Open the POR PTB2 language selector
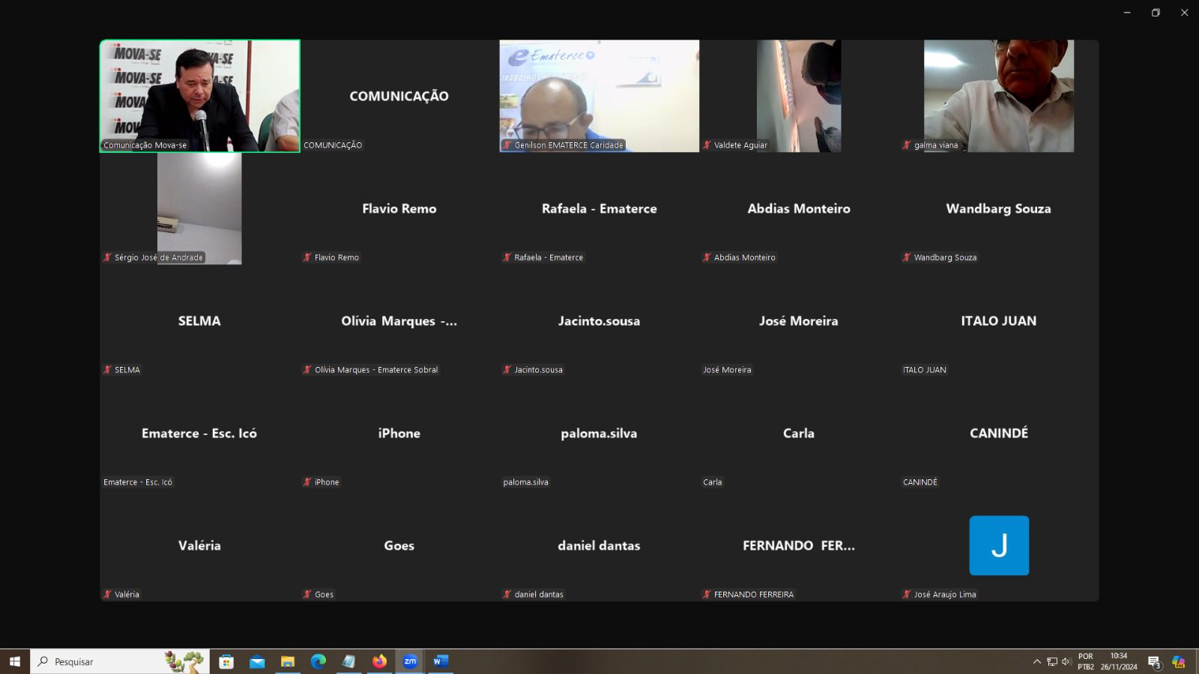Screen dimensions: 1199x674 1086,661
